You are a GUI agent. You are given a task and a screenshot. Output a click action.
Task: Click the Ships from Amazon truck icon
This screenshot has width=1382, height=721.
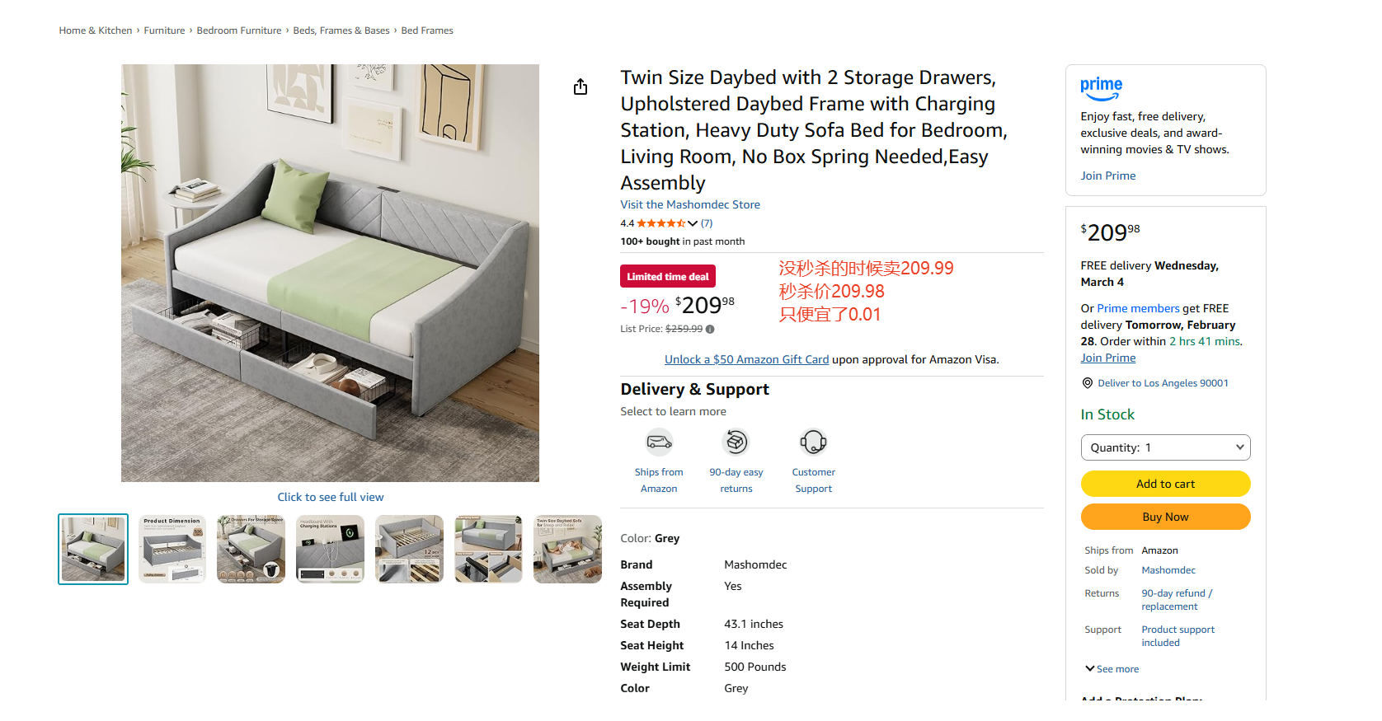click(659, 442)
